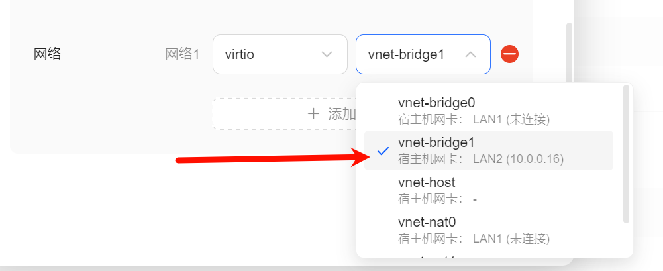The height and width of the screenshot is (271, 663).
Task: Click the plus icon beside 添加
Action: tap(313, 113)
